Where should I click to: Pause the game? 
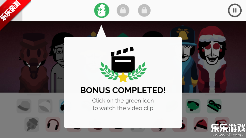(235, 11)
